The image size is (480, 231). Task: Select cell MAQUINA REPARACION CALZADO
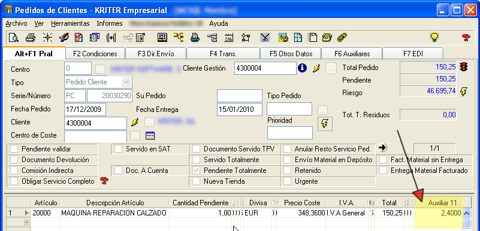click(114, 213)
